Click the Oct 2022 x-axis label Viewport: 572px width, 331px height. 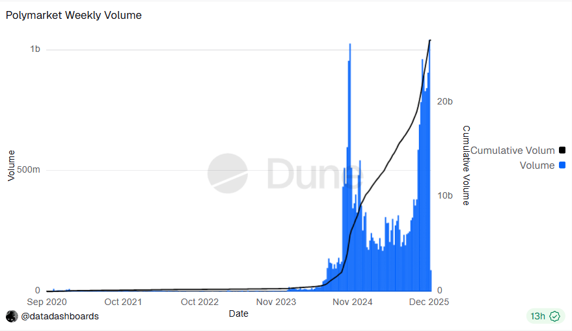pyautogui.click(x=200, y=302)
